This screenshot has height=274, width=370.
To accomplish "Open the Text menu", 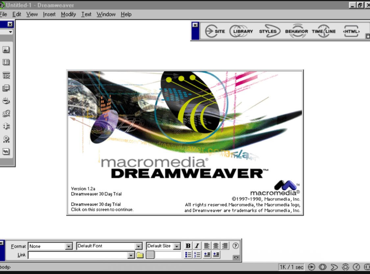I will [x=86, y=14].
